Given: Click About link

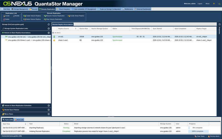Looking at the screenshot, I should 207,4.
